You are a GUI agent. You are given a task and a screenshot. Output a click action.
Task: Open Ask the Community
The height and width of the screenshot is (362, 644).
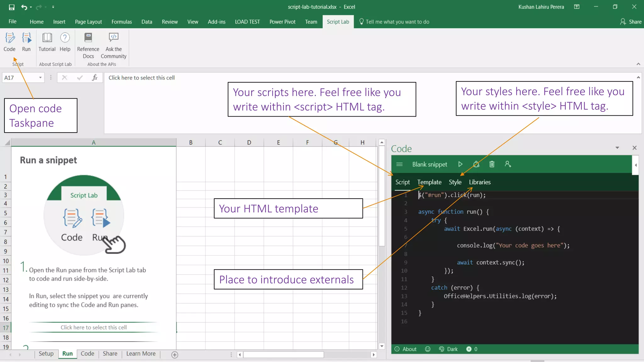pos(114,46)
